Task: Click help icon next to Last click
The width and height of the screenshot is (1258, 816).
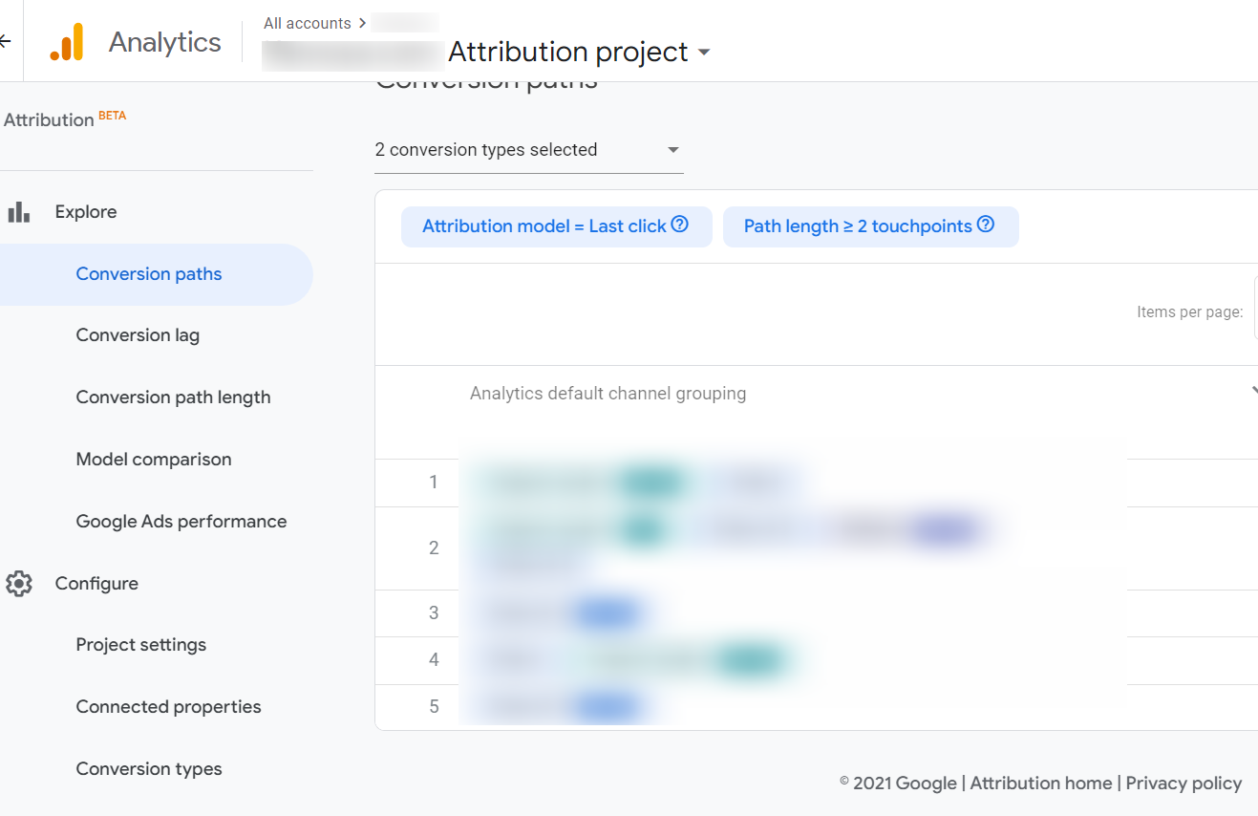Action: click(x=680, y=225)
